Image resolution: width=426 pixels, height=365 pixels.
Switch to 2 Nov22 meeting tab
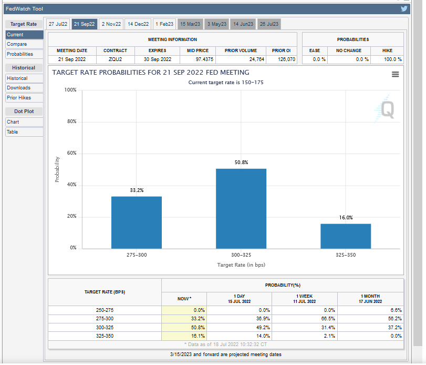point(111,24)
